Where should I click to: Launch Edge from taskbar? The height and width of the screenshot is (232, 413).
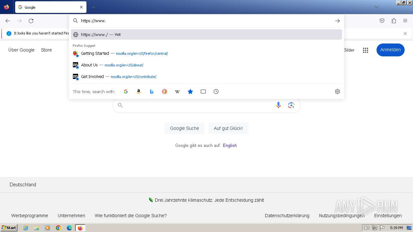(69, 228)
